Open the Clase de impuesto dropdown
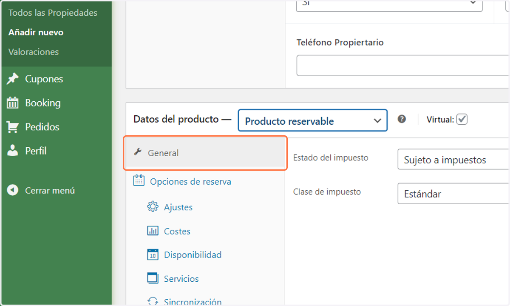Screen dimensions: 510x306 click(453, 194)
